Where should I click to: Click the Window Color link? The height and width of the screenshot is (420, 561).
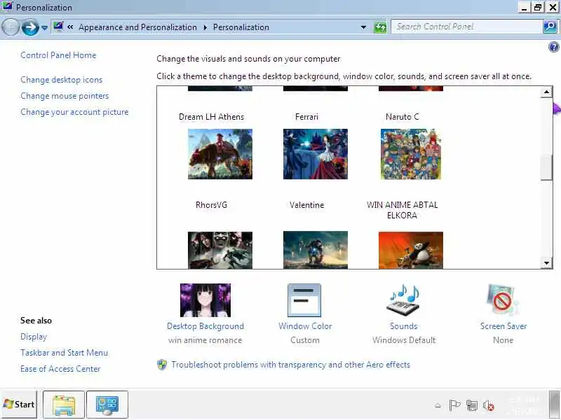point(305,326)
